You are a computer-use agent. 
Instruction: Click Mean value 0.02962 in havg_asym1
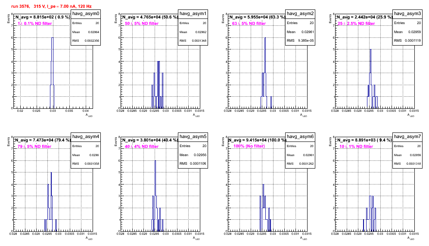201,32
